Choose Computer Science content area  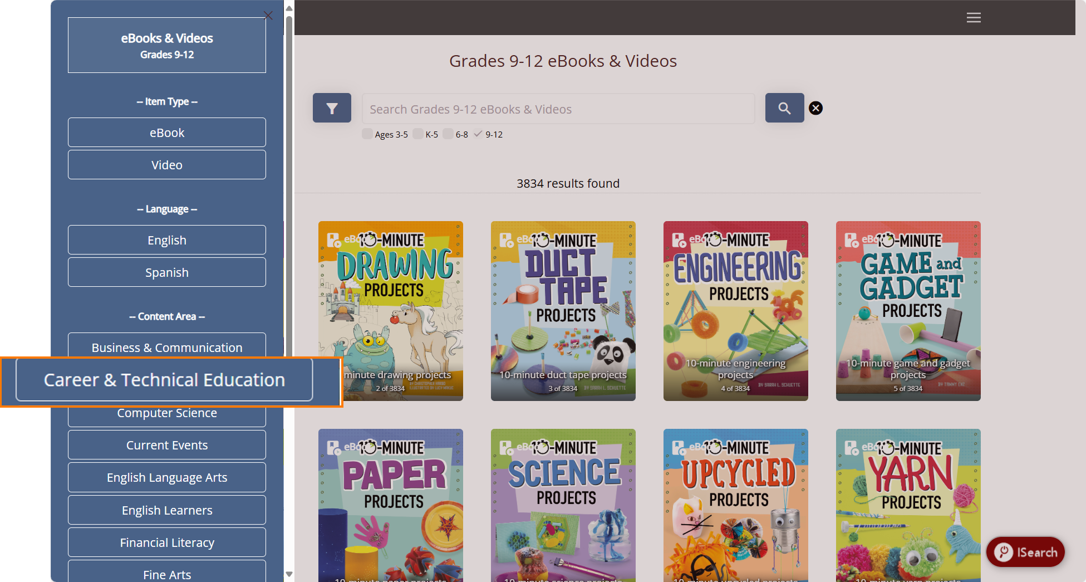click(x=167, y=415)
